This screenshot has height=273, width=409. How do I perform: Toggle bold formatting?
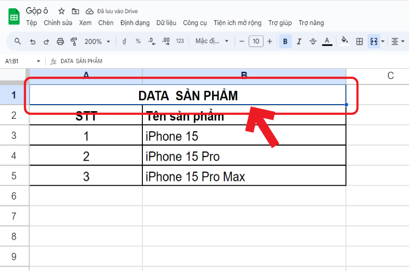tap(285, 41)
